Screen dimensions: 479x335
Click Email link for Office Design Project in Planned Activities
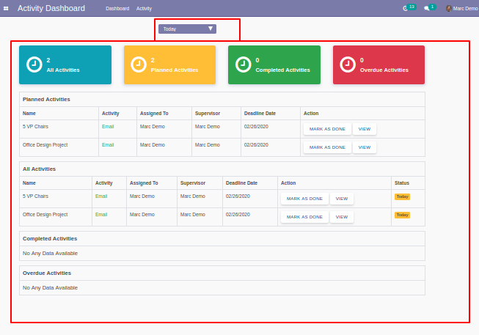(x=108, y=144)
